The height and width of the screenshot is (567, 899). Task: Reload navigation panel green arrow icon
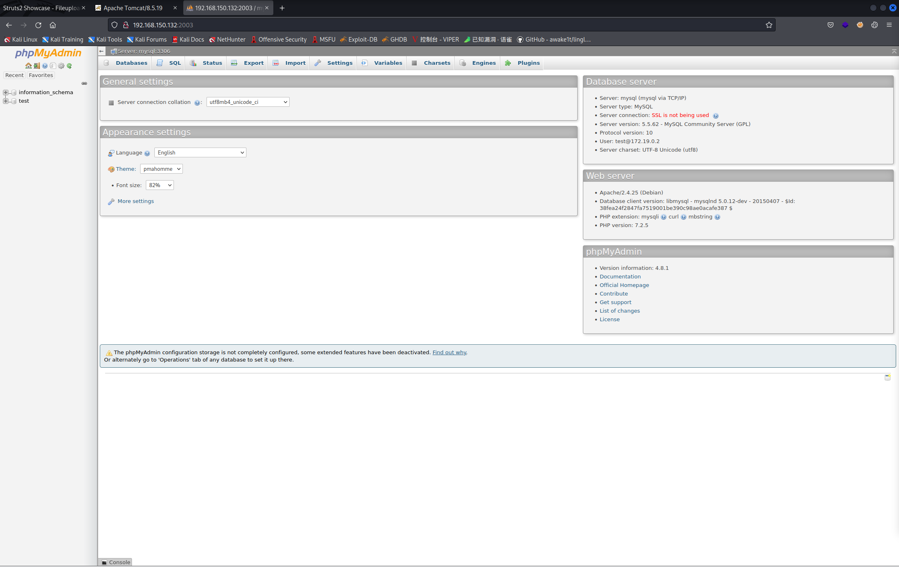click(69, 66)
